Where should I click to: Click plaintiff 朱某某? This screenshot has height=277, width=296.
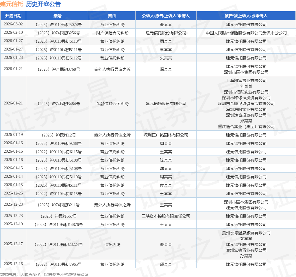click(x=166, y=58)
